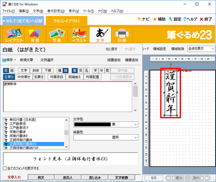Click font list scroll-up arrow
The image size is (216, 182).
point(66,120)
